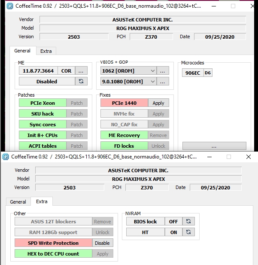Click refresh icon beside BIOS lock OFF

pos(188,221)
